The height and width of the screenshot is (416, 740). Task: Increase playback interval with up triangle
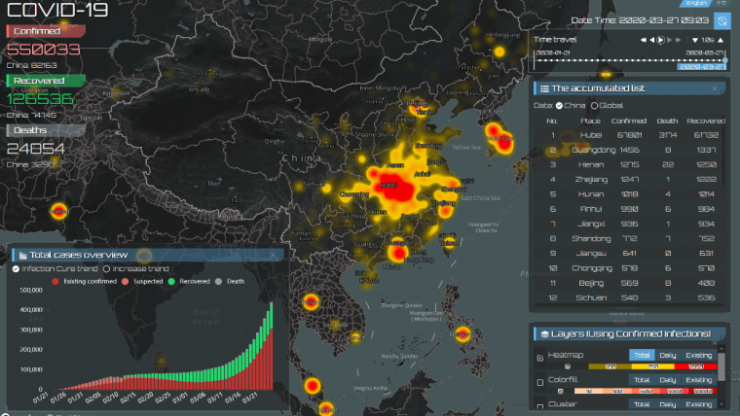pos(721,40)
